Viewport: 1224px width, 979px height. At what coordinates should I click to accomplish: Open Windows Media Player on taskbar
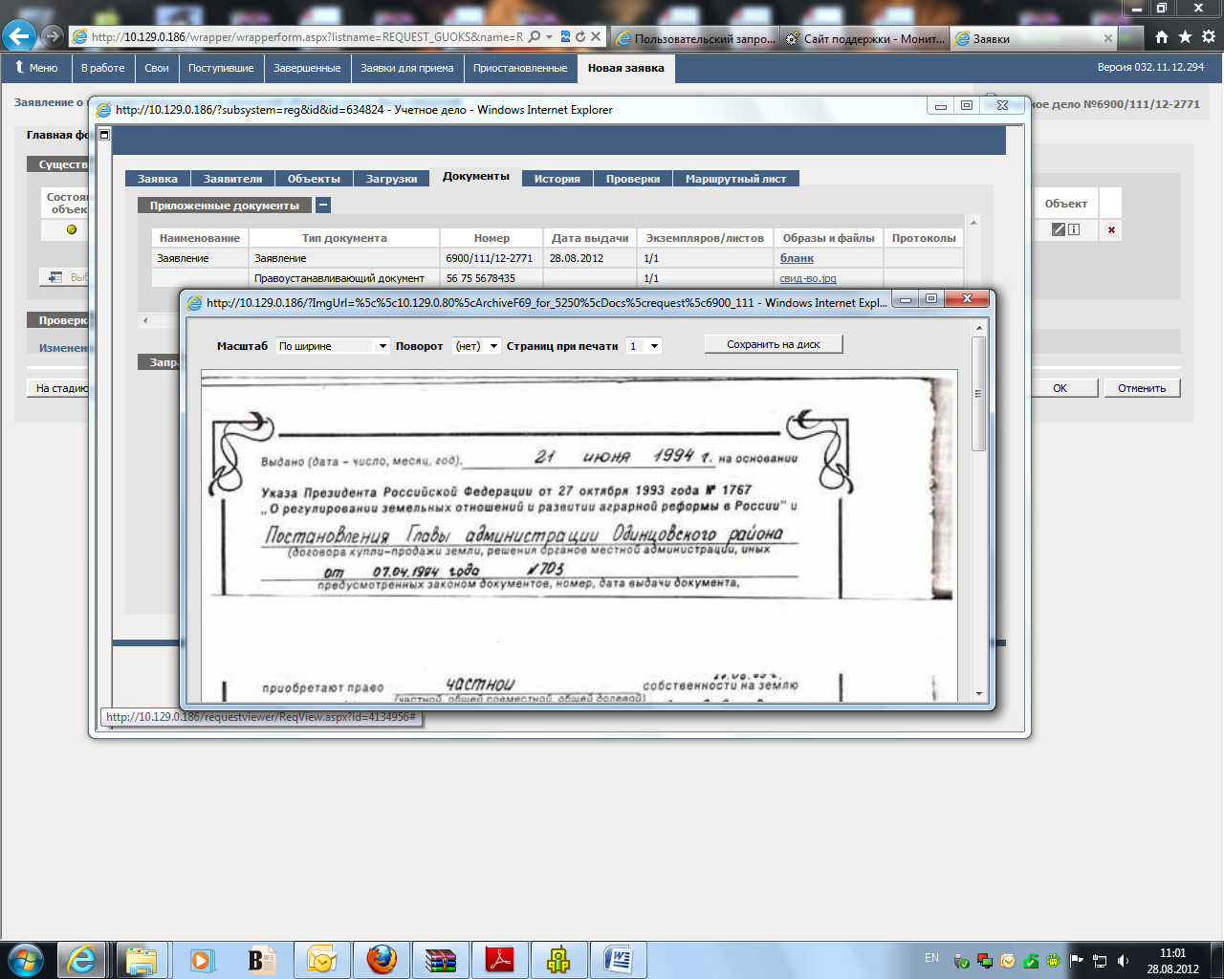coord(202,959)
